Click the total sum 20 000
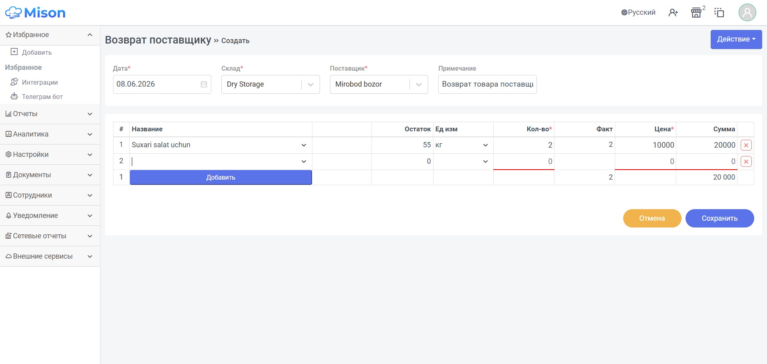This screenshot has width=767, height=364. pos(724,177)
